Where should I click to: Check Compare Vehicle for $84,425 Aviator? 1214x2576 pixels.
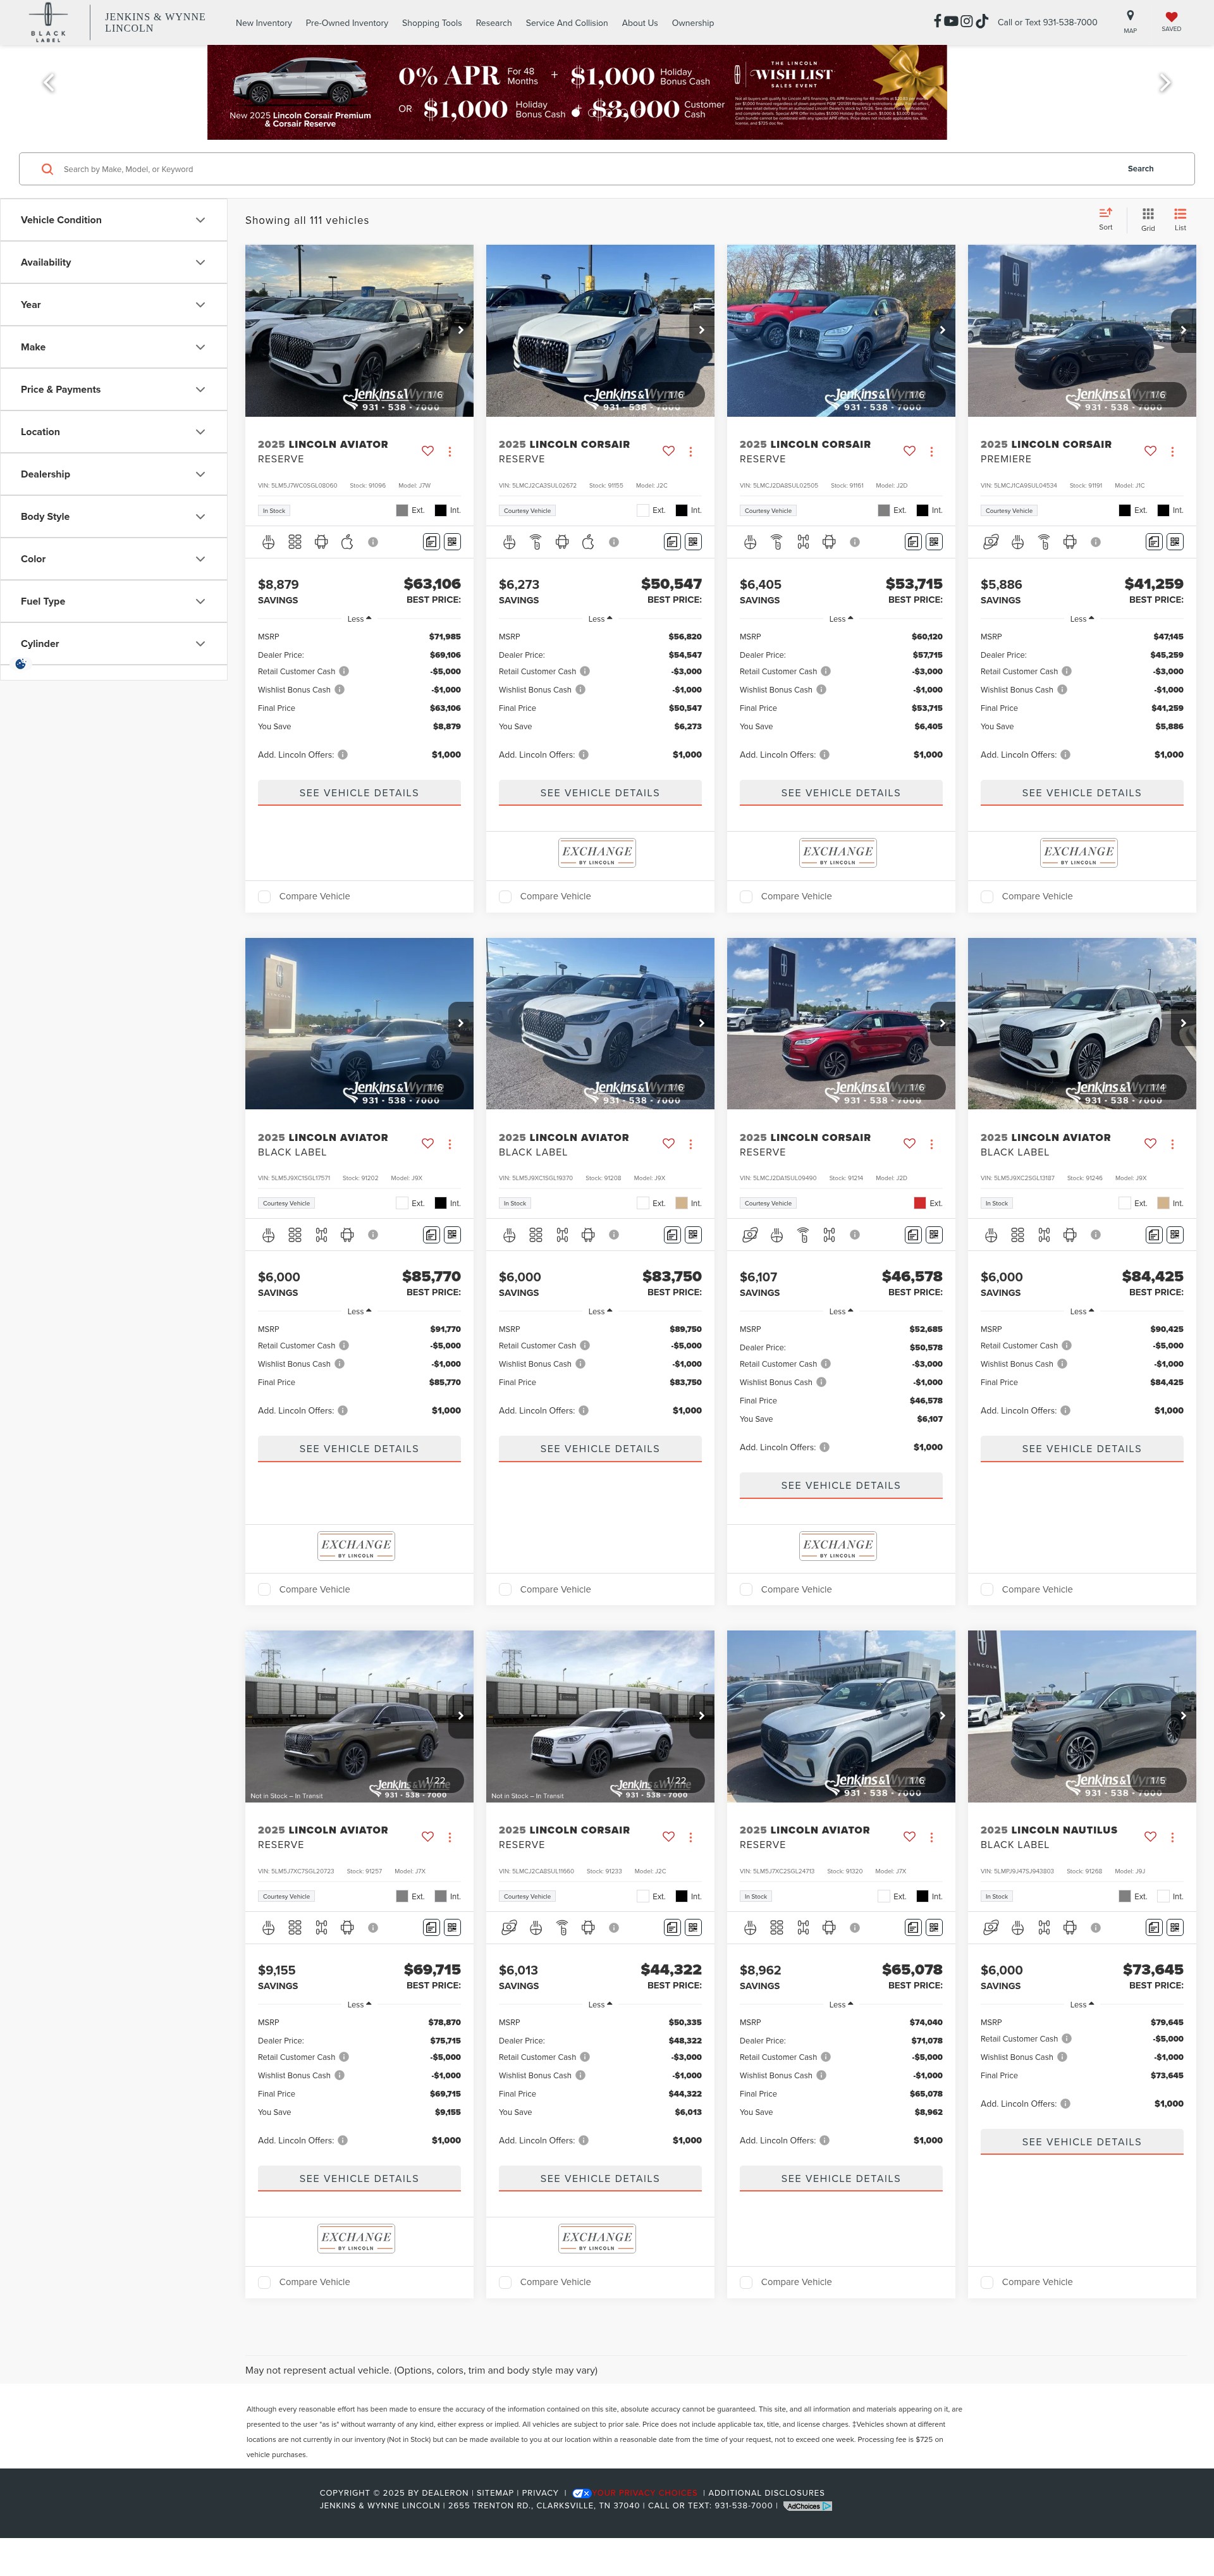[987, 1590]
